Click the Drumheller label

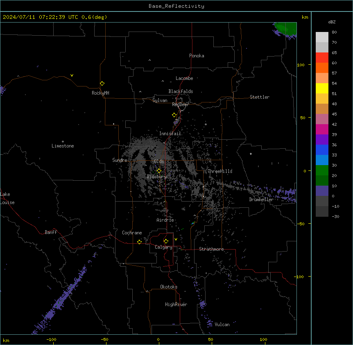[x=261, y=200]
